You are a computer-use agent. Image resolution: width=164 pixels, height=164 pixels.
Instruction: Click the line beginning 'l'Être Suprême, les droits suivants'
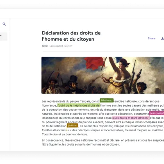[x=81, y=144]
